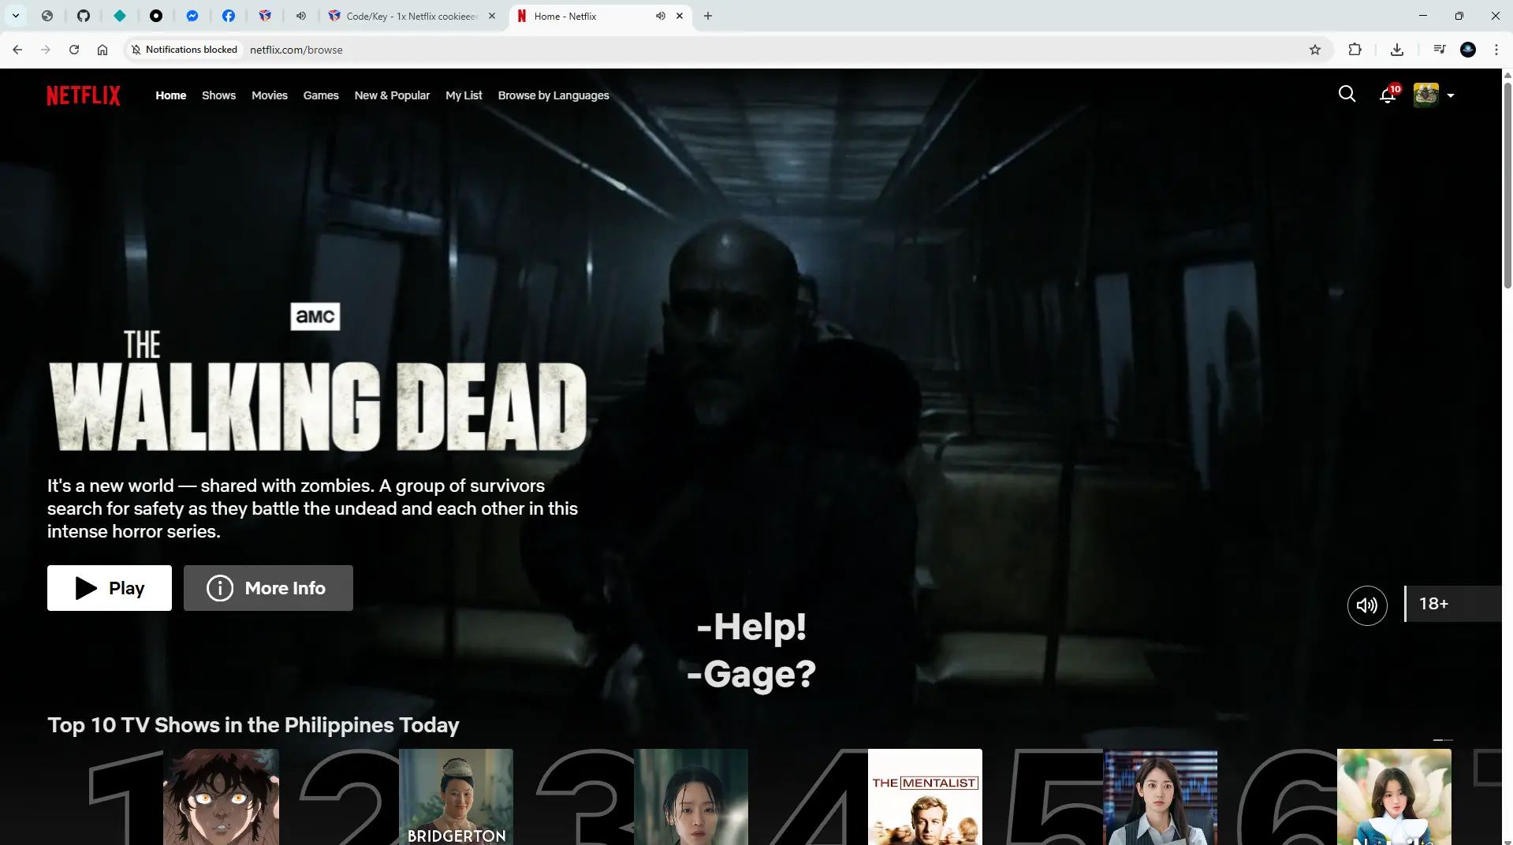Play The Walking Dead

110,588
